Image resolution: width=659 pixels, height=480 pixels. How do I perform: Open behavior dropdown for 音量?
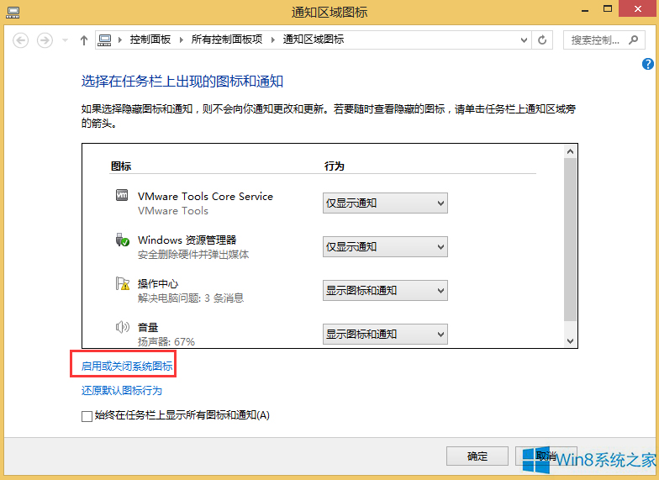tap(385, 335)
